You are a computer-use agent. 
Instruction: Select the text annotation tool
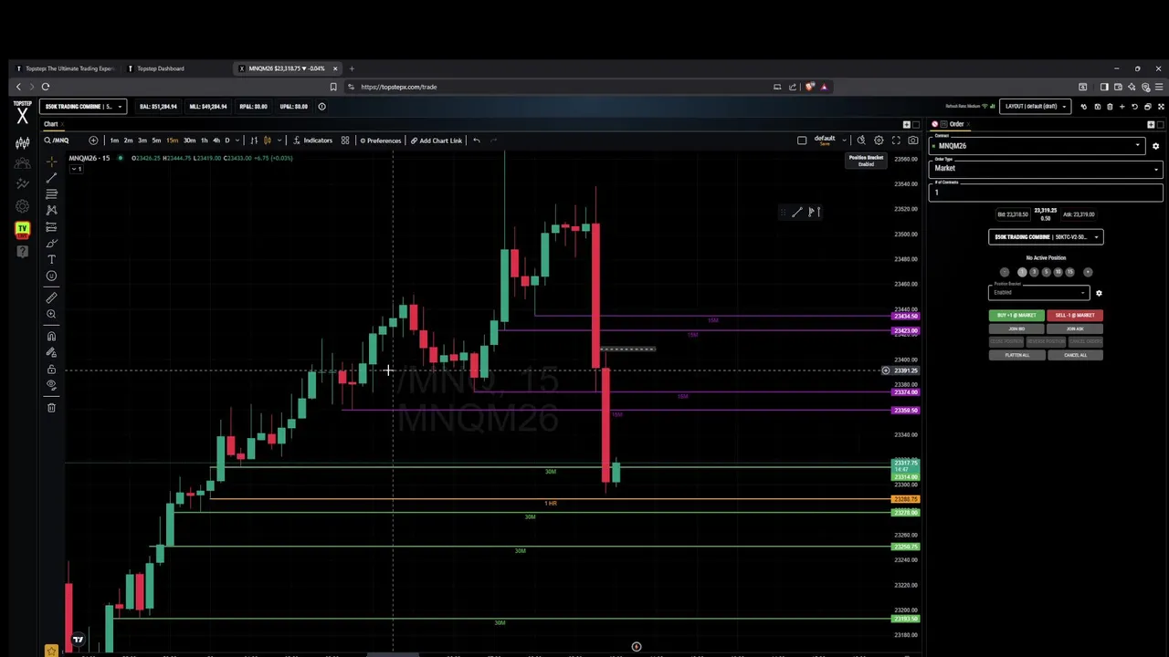pyautogui.click(x=51, y=259)
